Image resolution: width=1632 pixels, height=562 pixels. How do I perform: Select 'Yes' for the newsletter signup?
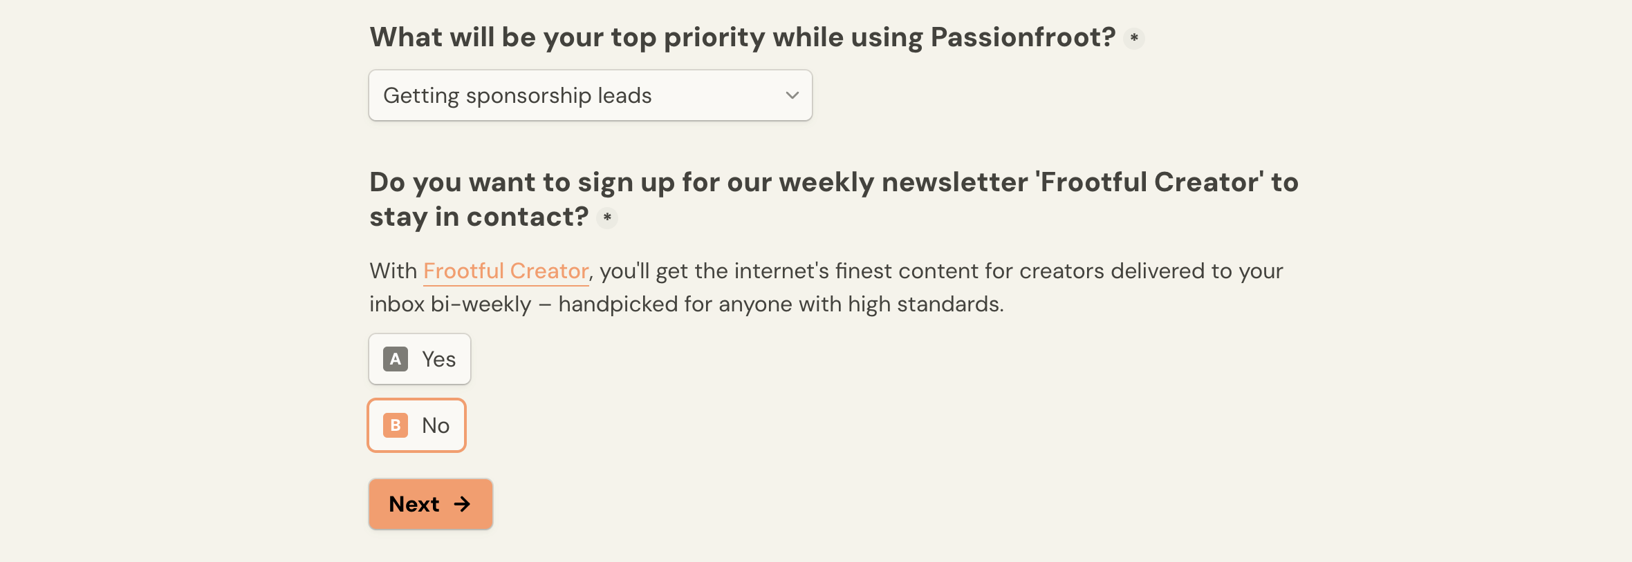pyautogui.click(x=419, y=359)
